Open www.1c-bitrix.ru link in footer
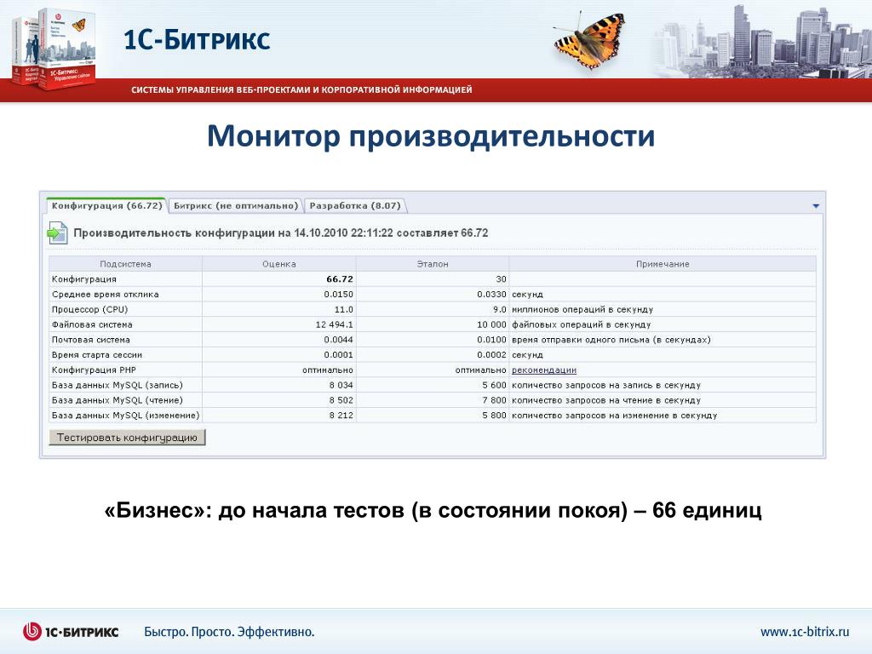This screenshot has width=872, height=654. click(x=805, y=632)
